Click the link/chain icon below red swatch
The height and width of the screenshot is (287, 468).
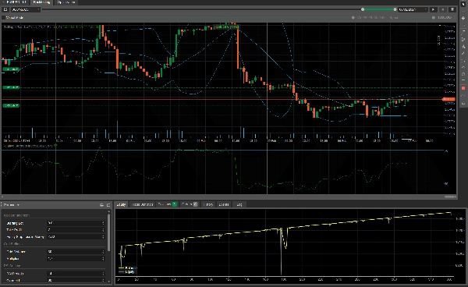point(463,95)
